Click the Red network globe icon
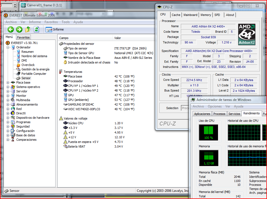267x199 pixels. (x=13, y=109)
